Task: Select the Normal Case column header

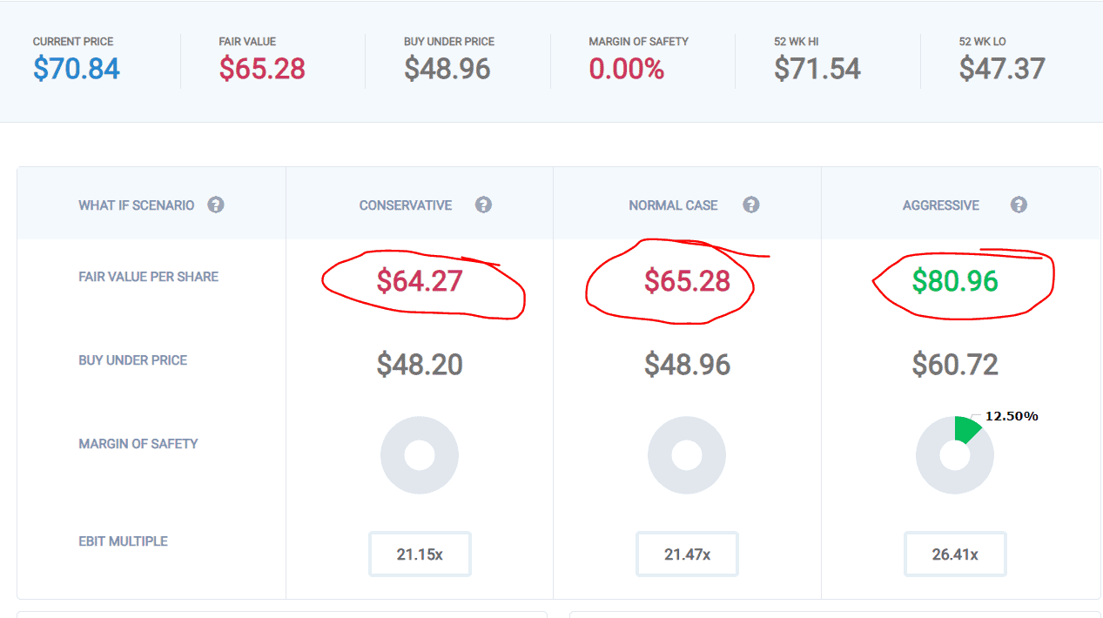Action: point(673,205)
